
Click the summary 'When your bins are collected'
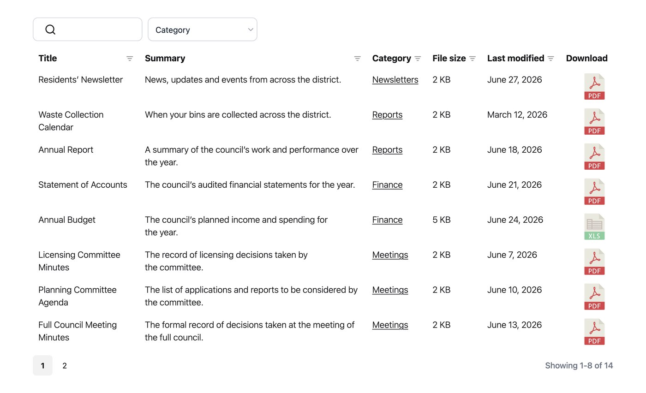(x=238, y=115)
